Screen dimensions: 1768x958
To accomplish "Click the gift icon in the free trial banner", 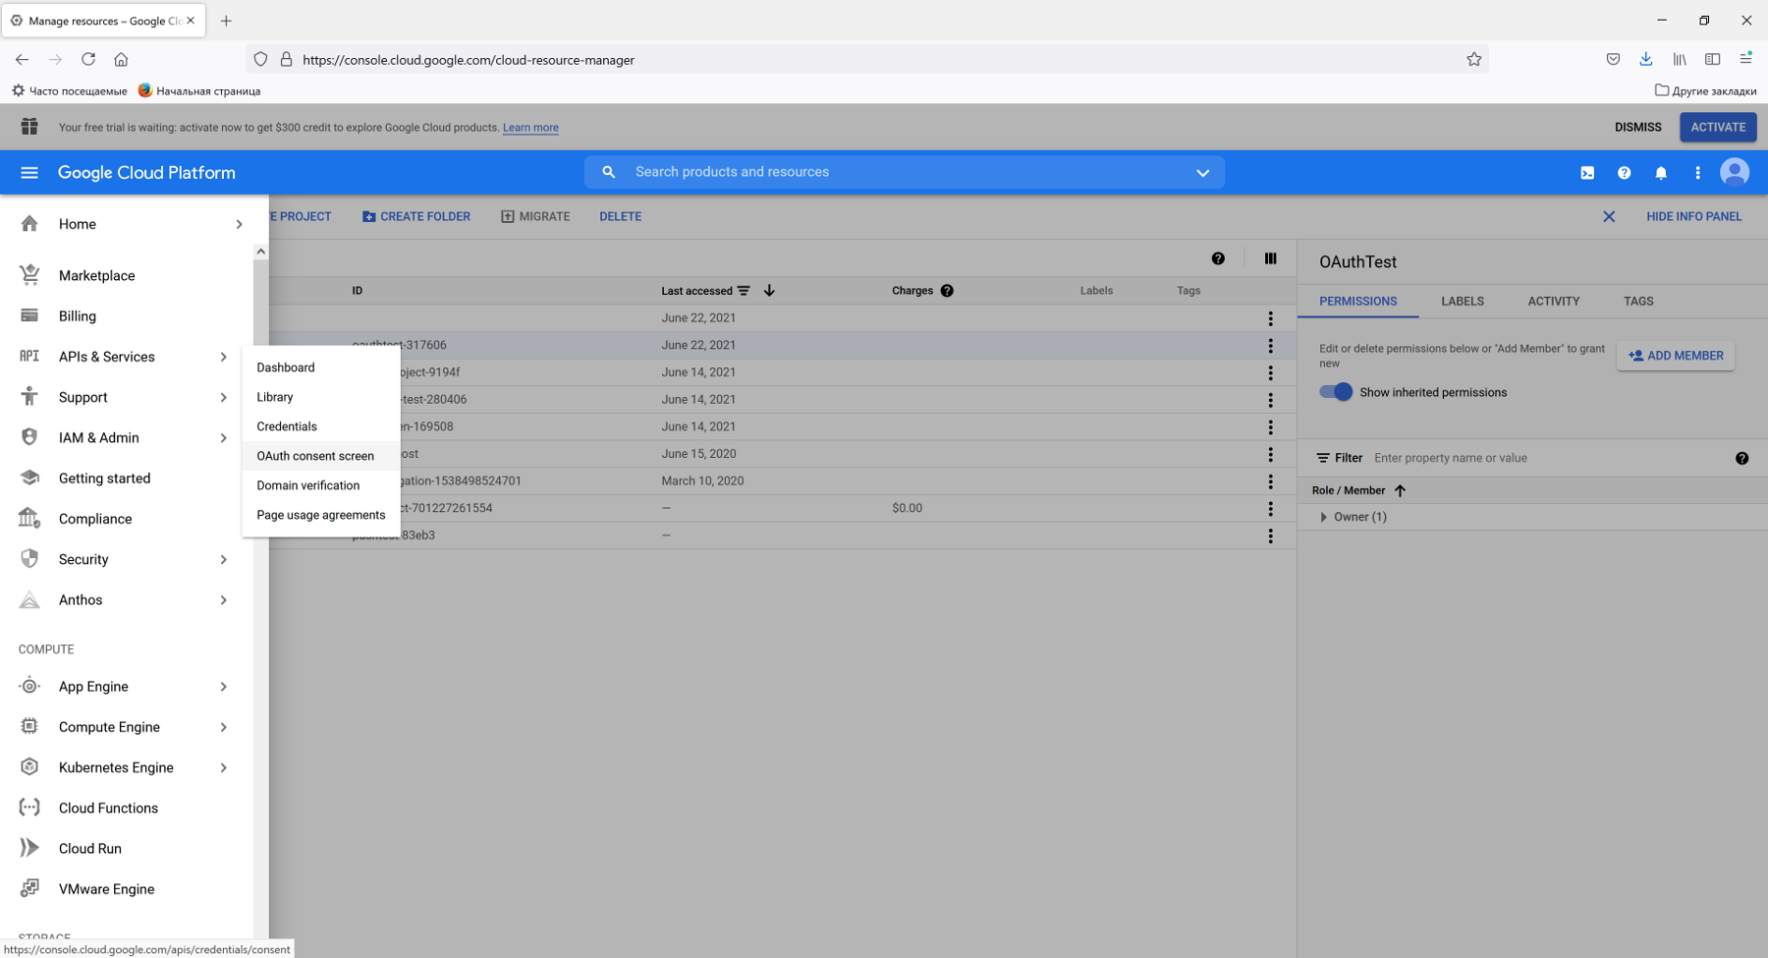I will [x=29, y=127].
